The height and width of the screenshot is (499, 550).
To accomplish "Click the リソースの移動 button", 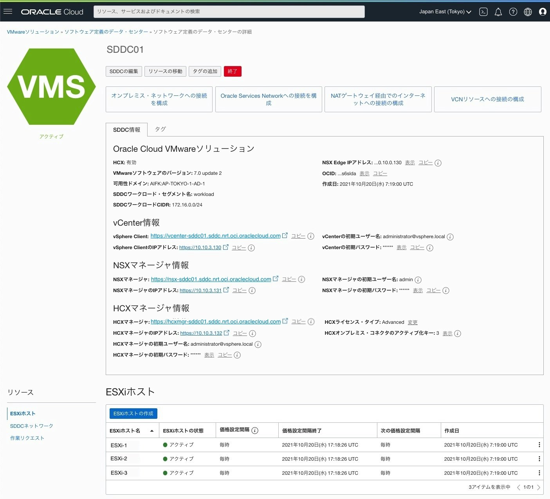I will click(165, 71).
